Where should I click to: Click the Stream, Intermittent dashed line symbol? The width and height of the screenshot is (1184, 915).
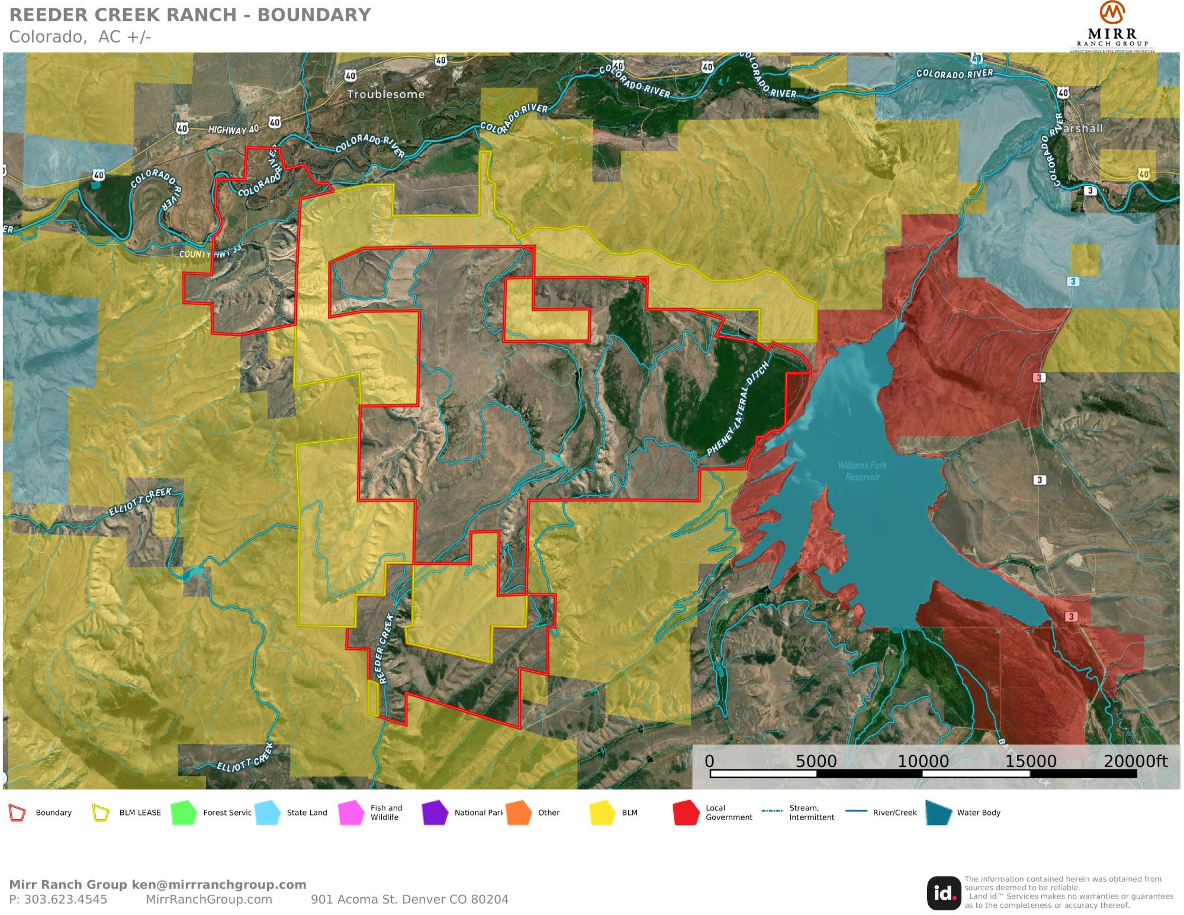(x=772, y=811)
